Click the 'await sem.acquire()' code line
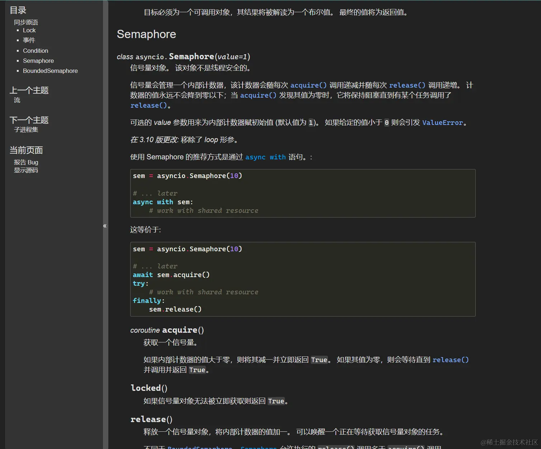 pos(171,275)
